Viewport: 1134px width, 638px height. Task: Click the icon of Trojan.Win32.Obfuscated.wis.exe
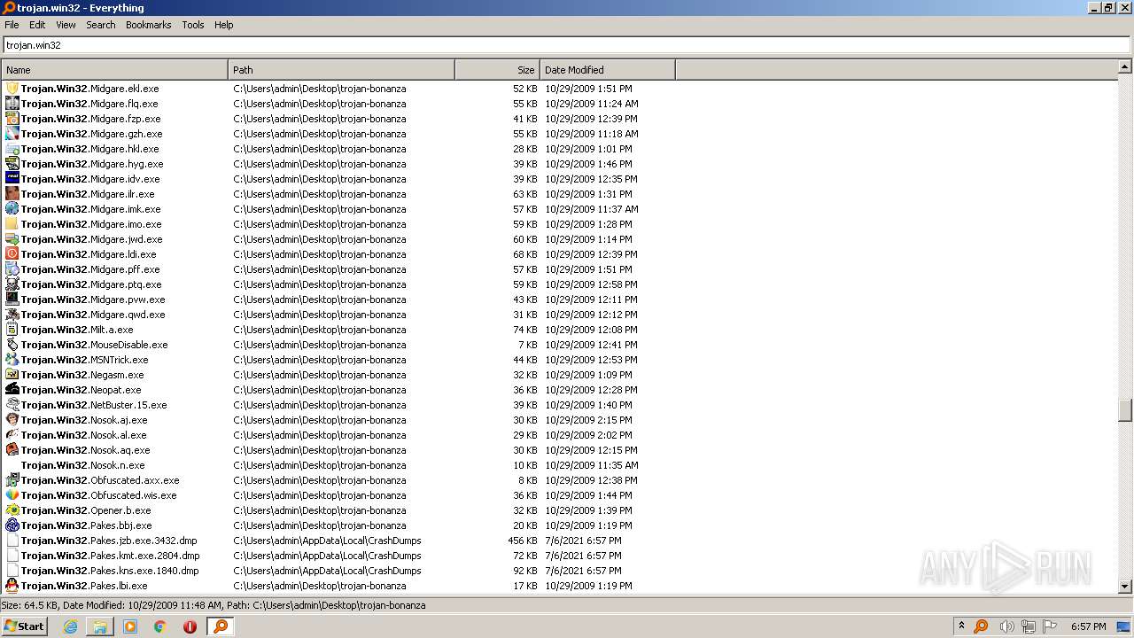coord(12,495)
